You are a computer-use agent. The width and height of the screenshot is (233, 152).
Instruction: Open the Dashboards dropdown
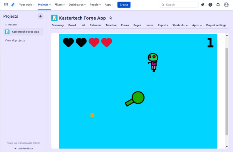[77, 5]
